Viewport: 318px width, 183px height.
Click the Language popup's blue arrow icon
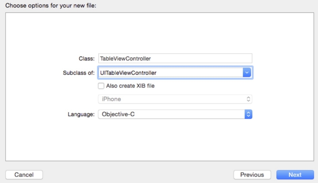[248, 114]
